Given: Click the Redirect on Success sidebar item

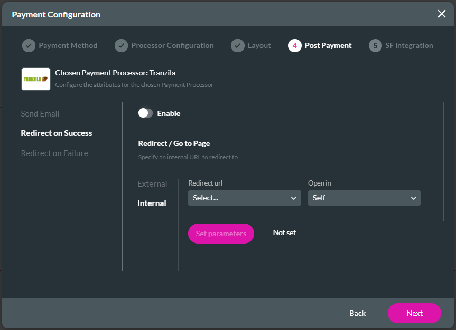Looking at the screenshot, I should (x=57, y=133).
